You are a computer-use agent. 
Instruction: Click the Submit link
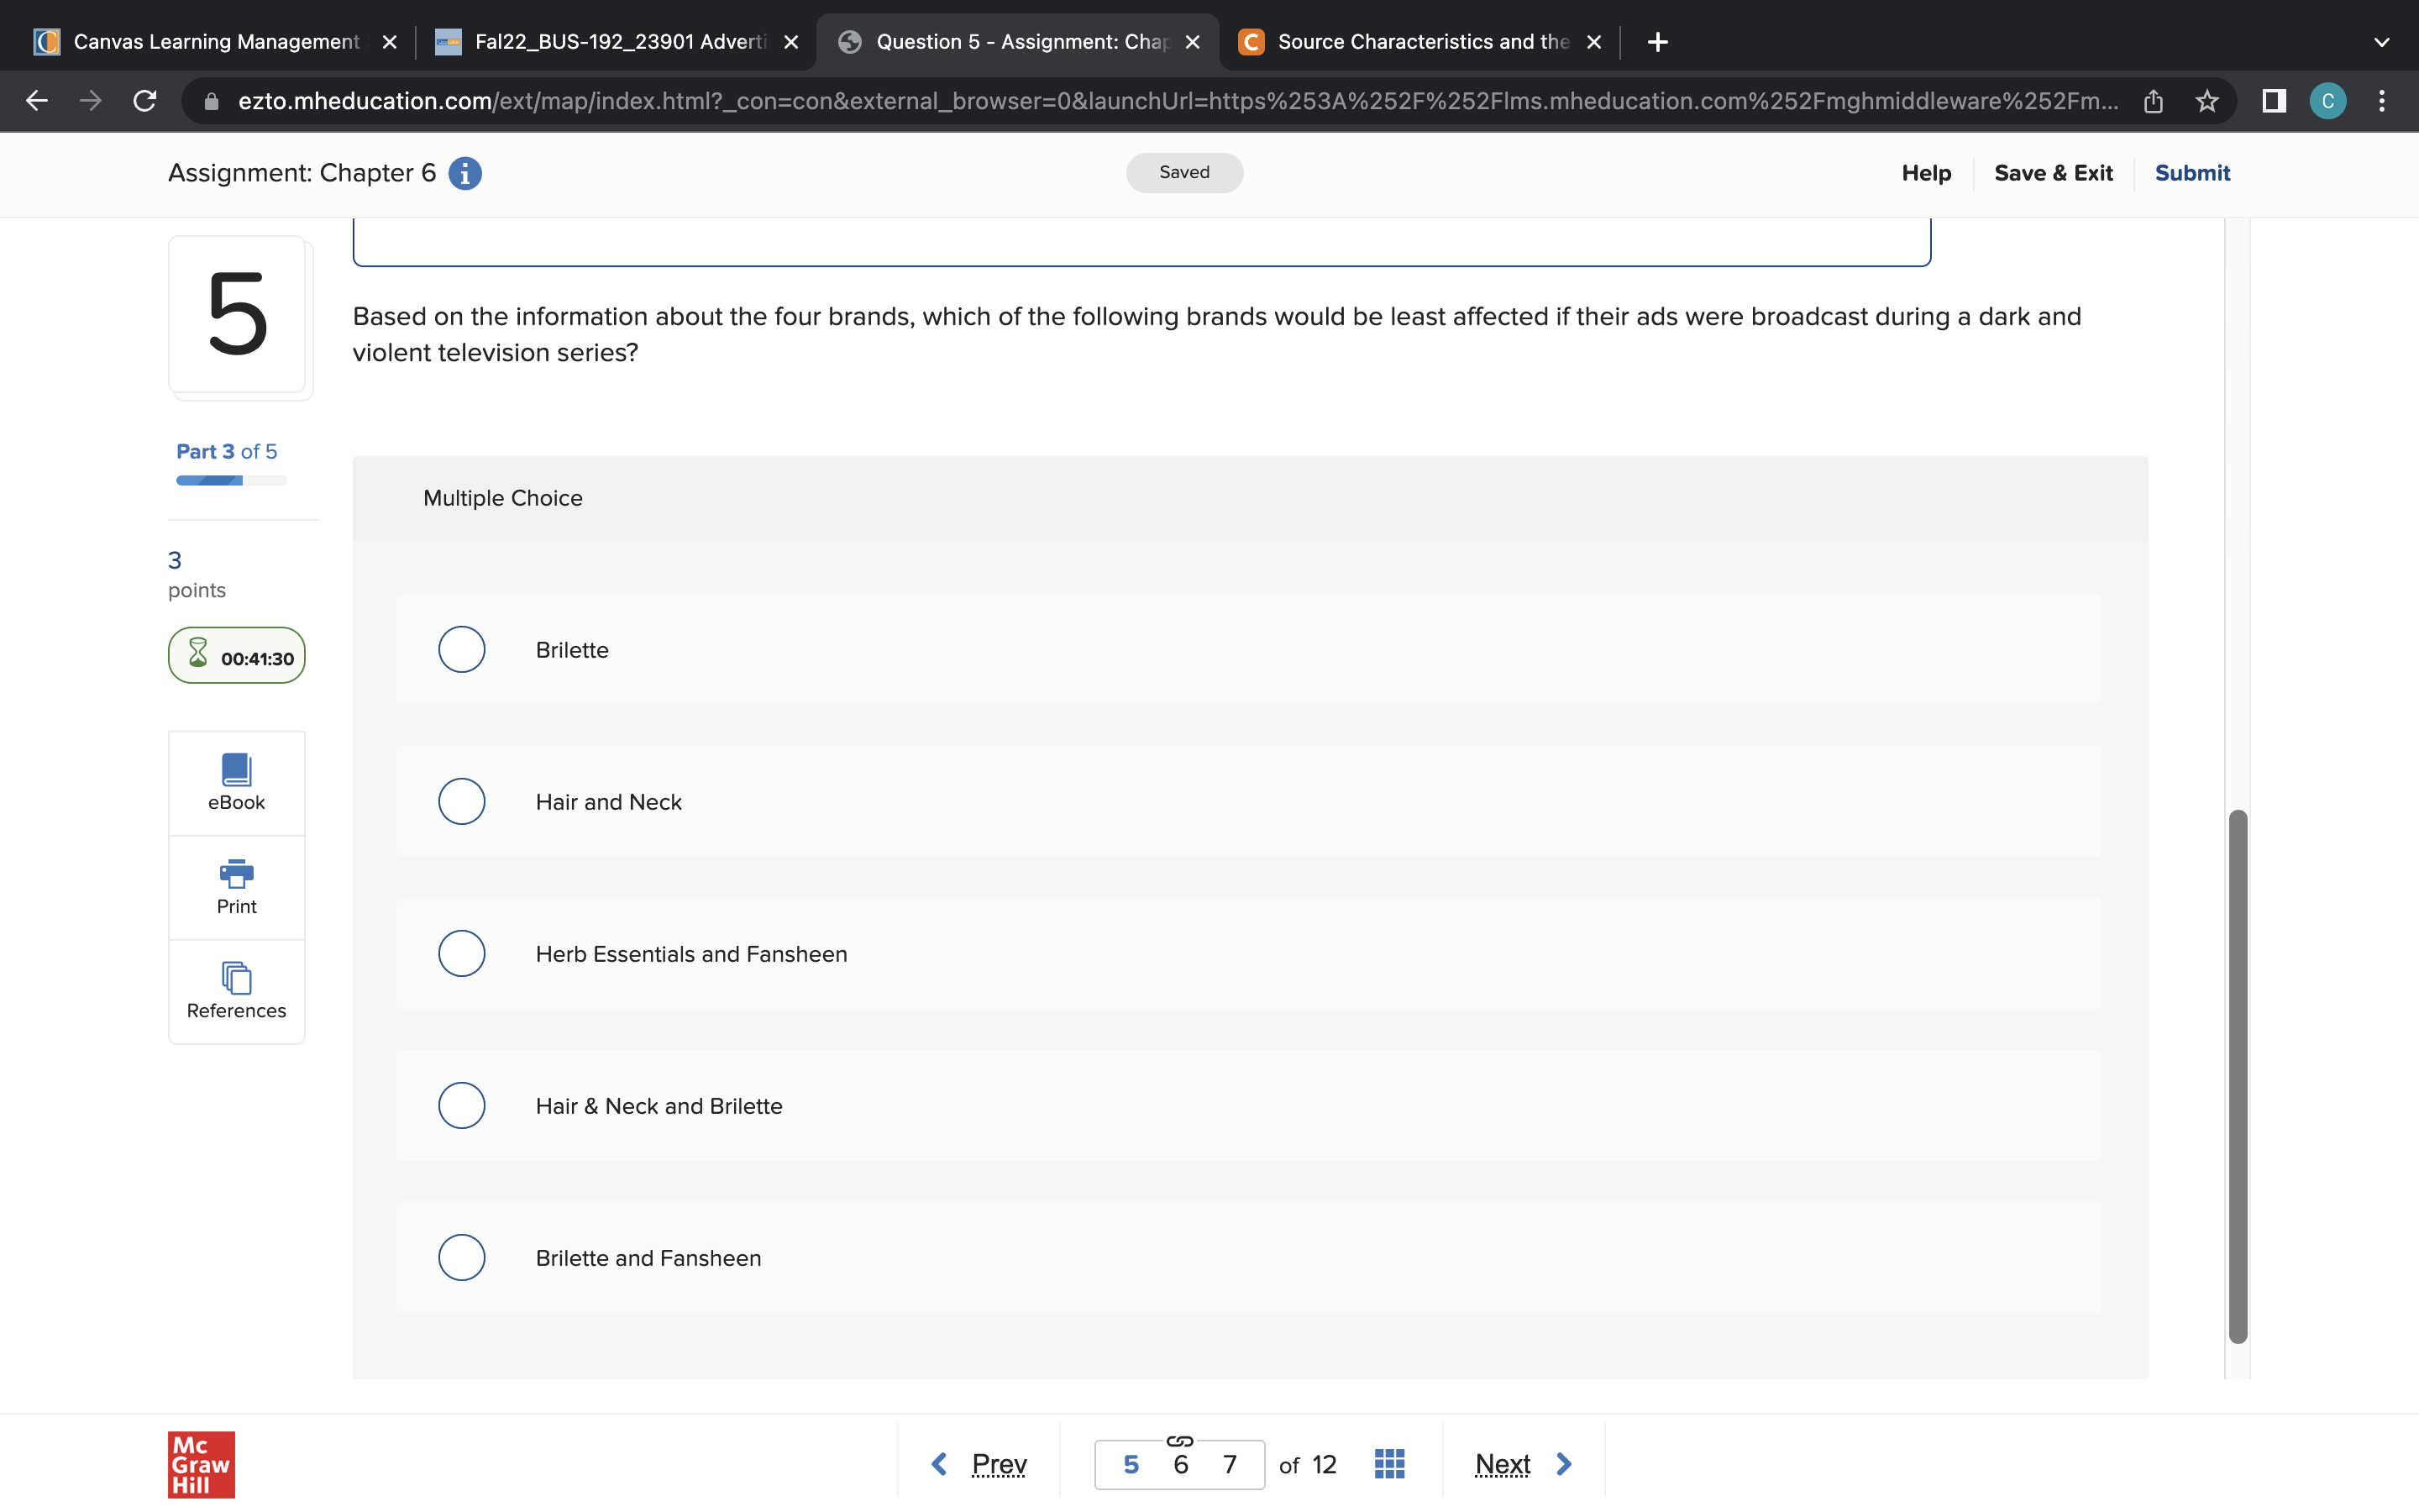(2191, 173)
